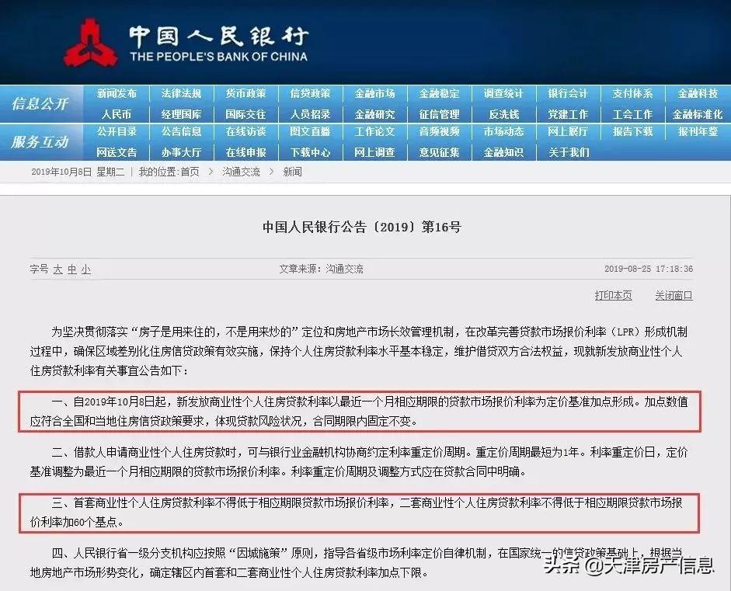Open 办事大厅 navigation link

tap(181, 152)
